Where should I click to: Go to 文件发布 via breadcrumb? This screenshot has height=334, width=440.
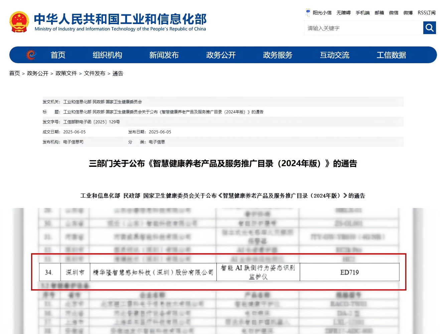click(x=95, y=74)
